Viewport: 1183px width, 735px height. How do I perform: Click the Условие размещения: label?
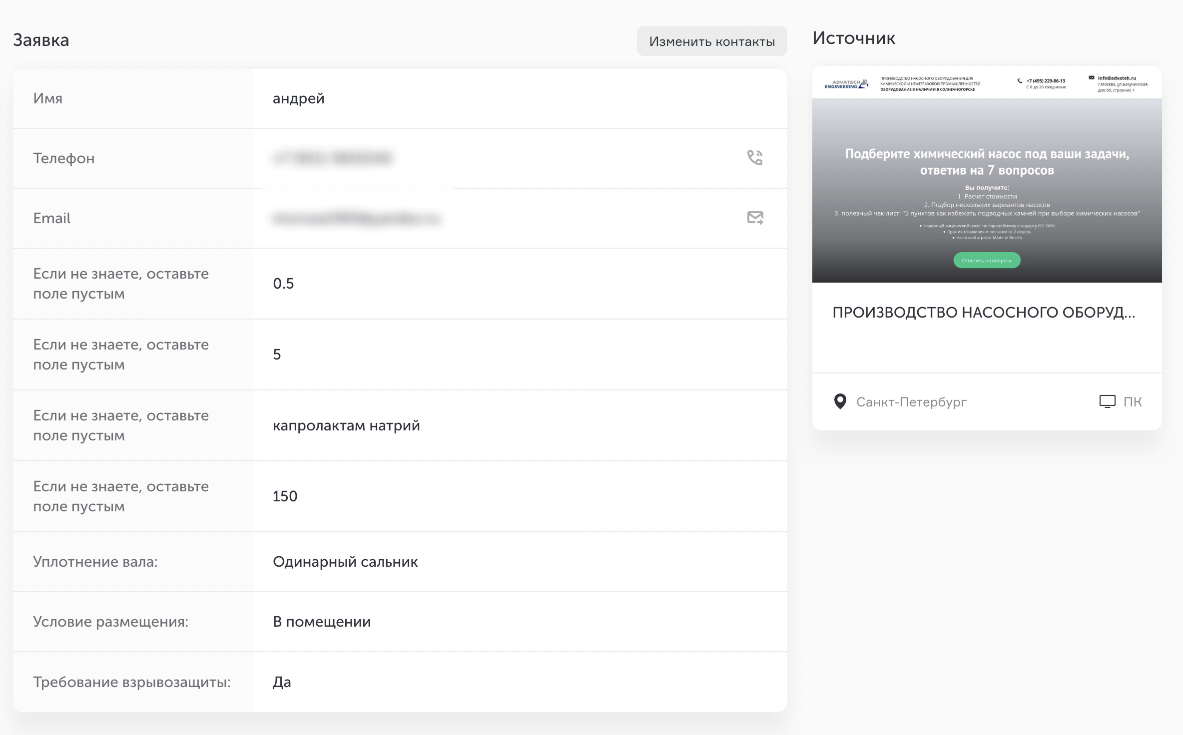click(x=111, y=622)
